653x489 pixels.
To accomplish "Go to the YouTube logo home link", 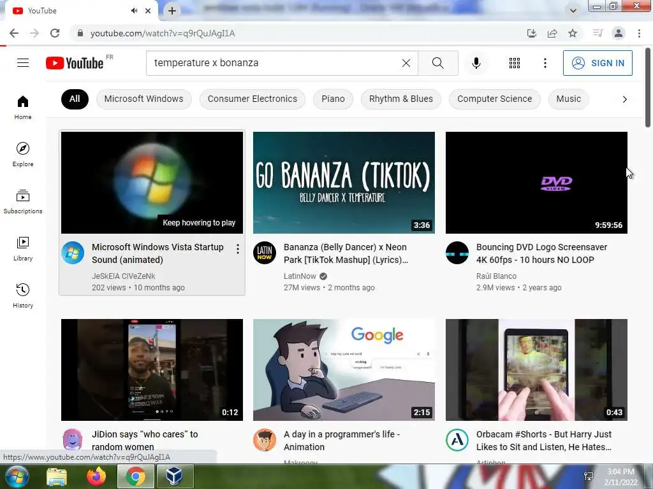I will pyautogui.click(x=75, y=63).
